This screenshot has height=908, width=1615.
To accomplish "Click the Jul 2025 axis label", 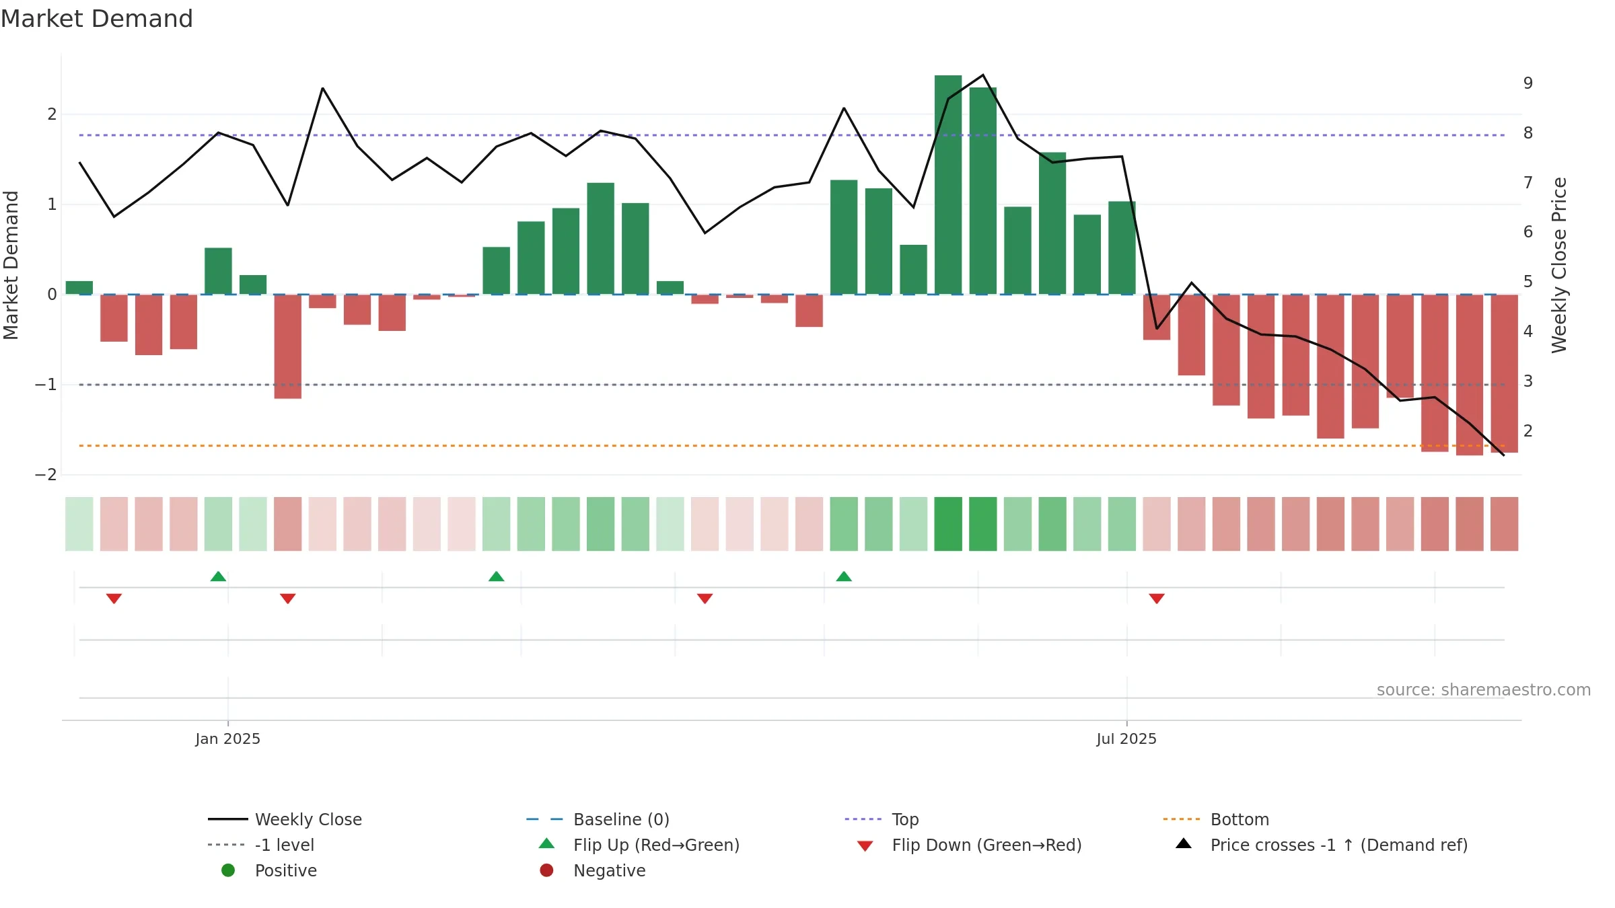I will [1126, 739].
